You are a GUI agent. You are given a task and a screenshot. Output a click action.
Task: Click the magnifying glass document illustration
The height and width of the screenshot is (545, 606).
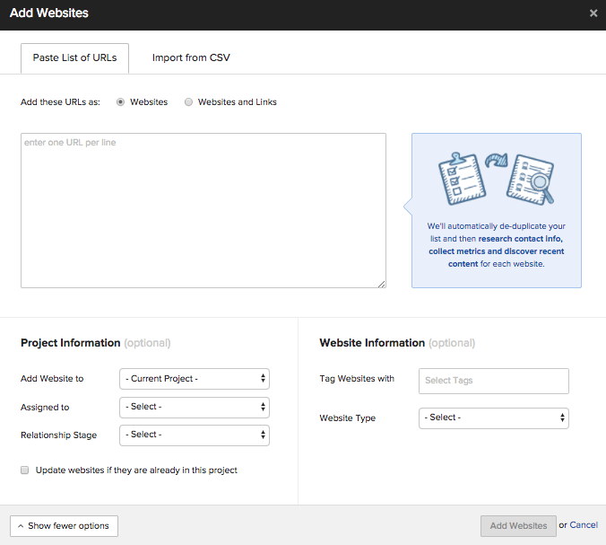click(530, 181)
